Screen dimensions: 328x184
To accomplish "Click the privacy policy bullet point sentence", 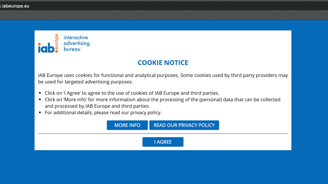I will point(103,113).
